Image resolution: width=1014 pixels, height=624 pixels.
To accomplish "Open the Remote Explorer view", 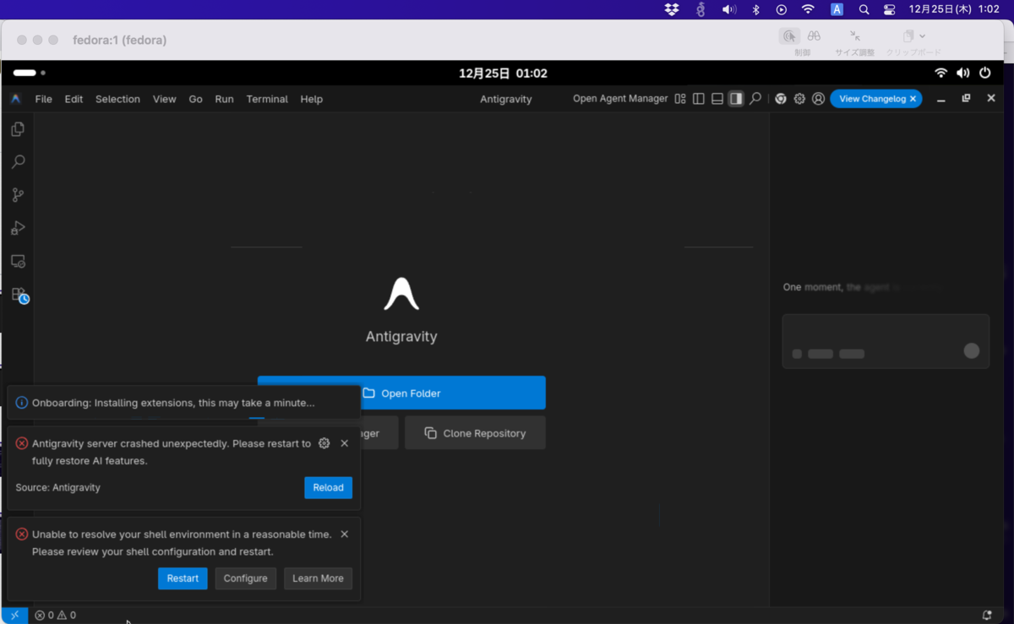I will pyautogui.click(x=18, y=262).
